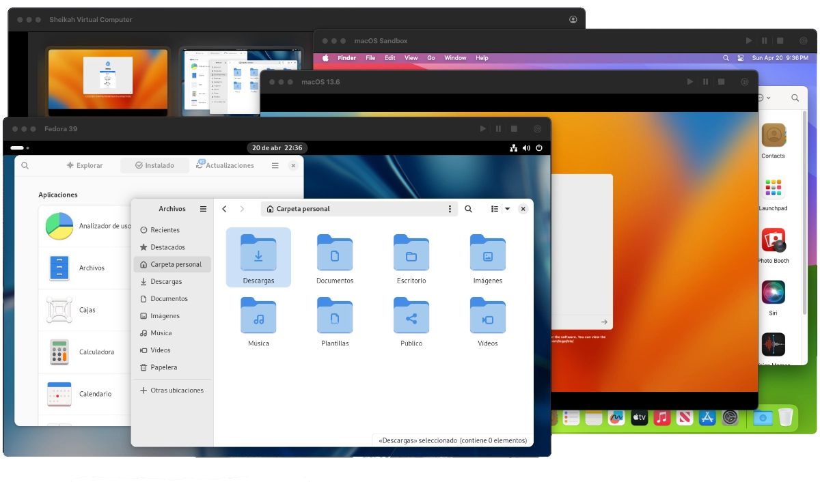Viewport: 820px width, 482px height.
Task: Launch Music from the macOS Dock
Action: point(661,417)
